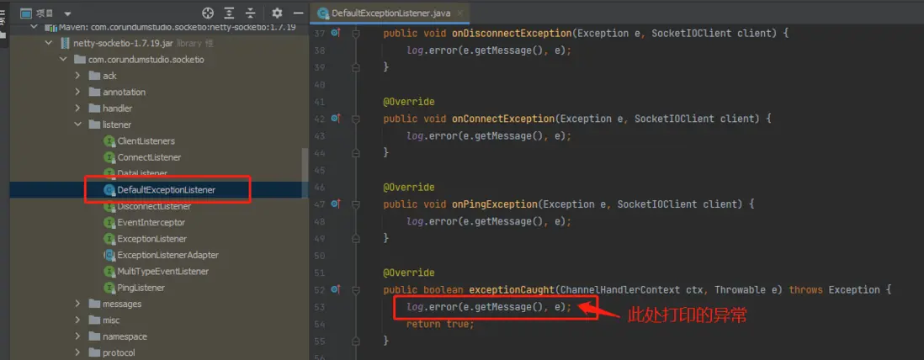Viewport: 924px width, 360px height.
Task: Select the ack folder icon
Action: click(94, 76)
